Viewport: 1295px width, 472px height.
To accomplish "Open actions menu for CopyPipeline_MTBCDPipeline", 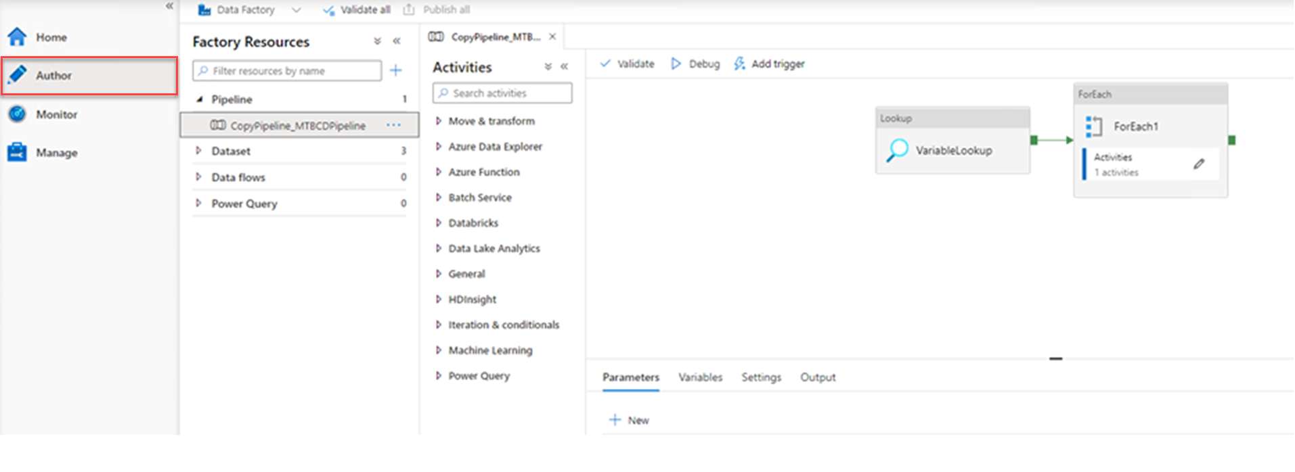I will pos(393,125).
